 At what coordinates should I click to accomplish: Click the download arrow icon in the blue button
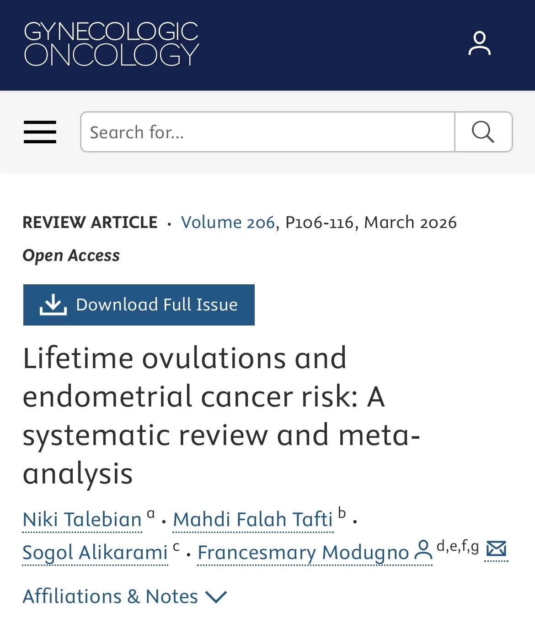click(x=53, y=304)
